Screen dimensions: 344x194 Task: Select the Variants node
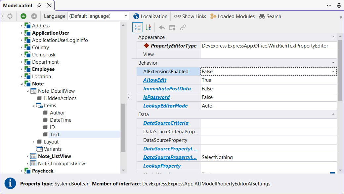(x=53, y=149)
